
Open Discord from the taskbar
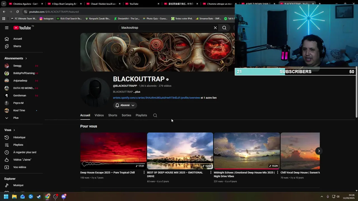tap(64, 197)
